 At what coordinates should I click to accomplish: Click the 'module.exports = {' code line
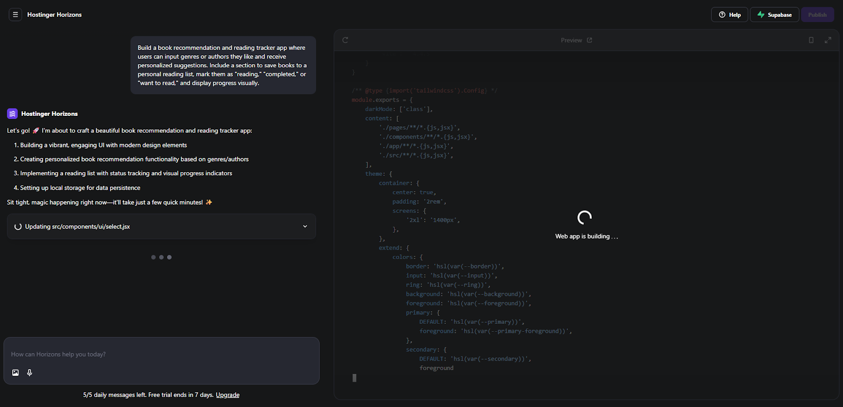[383, 100]
